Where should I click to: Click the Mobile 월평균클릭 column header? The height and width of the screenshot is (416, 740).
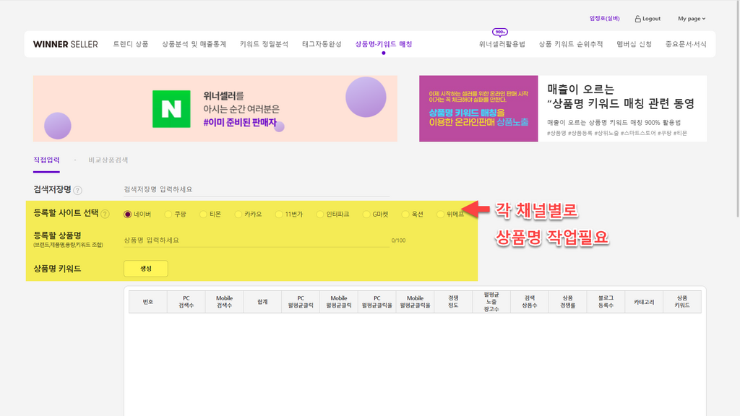[339, 302]
